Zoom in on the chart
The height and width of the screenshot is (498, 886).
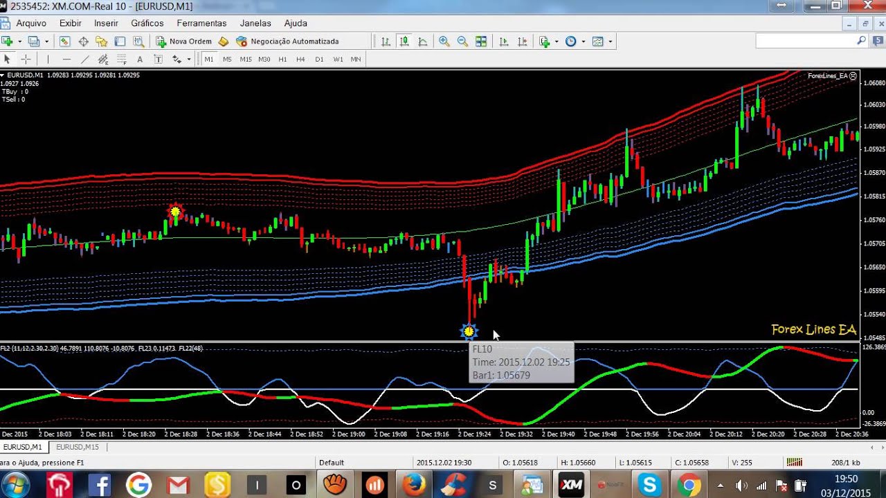coord(444,41)
